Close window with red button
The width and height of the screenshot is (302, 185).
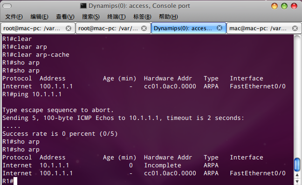click(x=294, y=6)
